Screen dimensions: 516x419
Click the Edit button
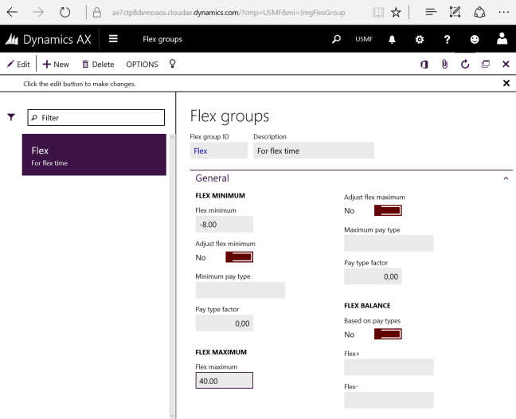pos(18,64)
